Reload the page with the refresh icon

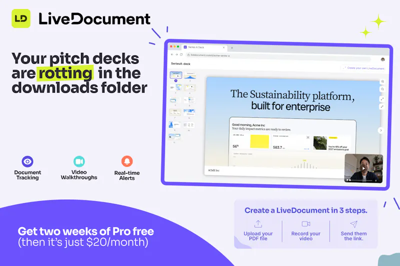point(181,54)
